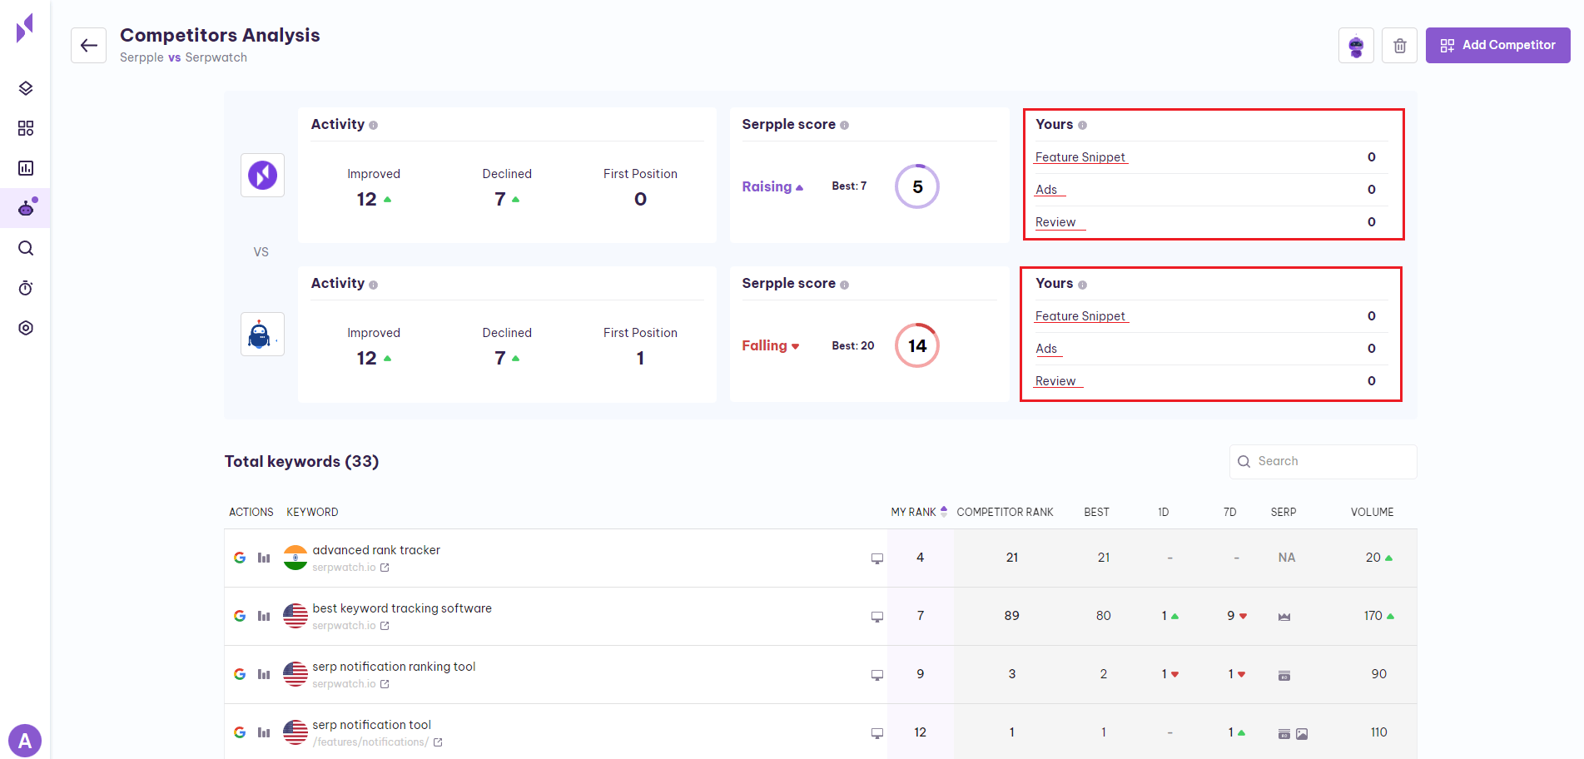Click info icon next to first Activity

(x=373, y=126)
